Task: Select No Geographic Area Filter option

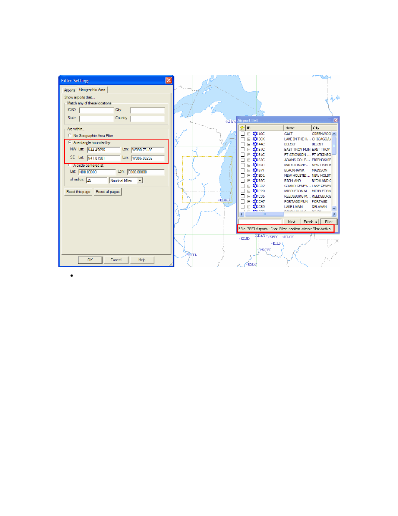Action: (x=70, y=135)
